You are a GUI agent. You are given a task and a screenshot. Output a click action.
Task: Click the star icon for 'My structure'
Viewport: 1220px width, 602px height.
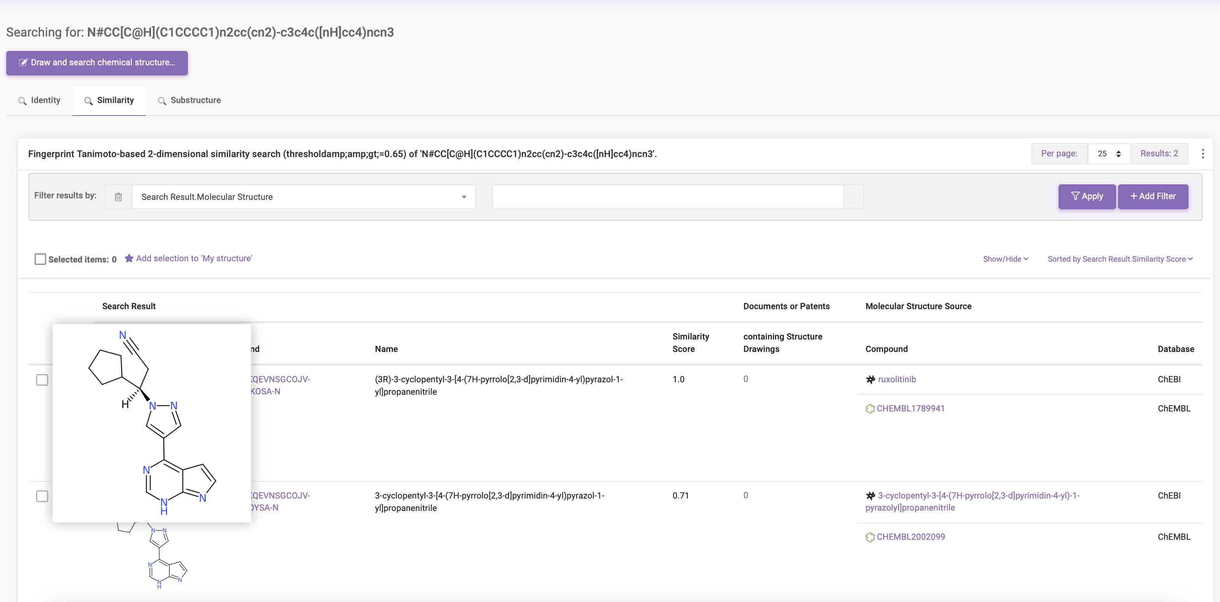click(129, 258)
